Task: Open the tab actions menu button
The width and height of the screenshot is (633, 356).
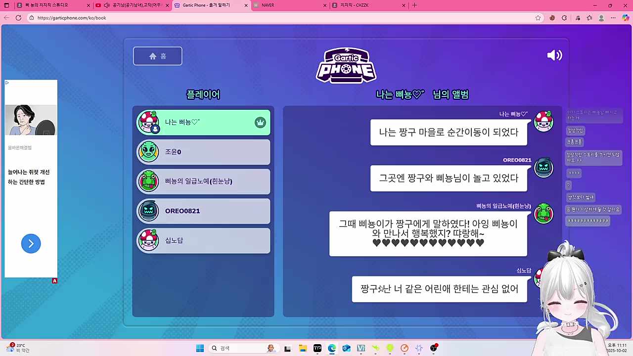Action: (6, 5)
